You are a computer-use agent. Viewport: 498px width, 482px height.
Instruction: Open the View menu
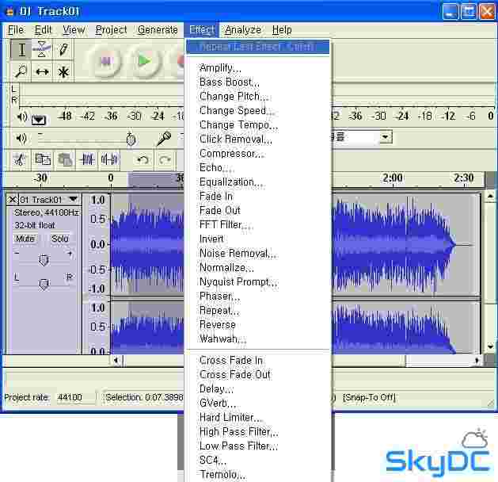pos(74,30)
